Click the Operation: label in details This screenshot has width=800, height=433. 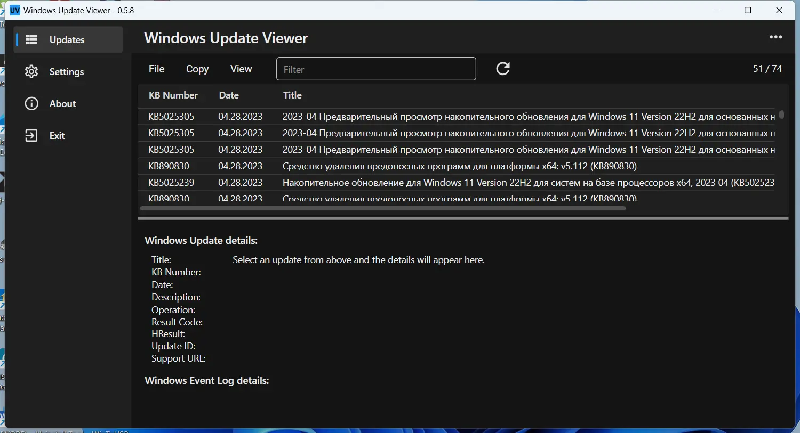point(173,310)
